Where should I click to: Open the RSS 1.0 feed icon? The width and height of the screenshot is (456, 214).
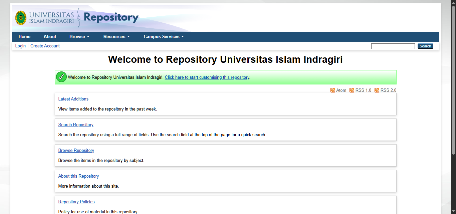(x=352, y=90)
